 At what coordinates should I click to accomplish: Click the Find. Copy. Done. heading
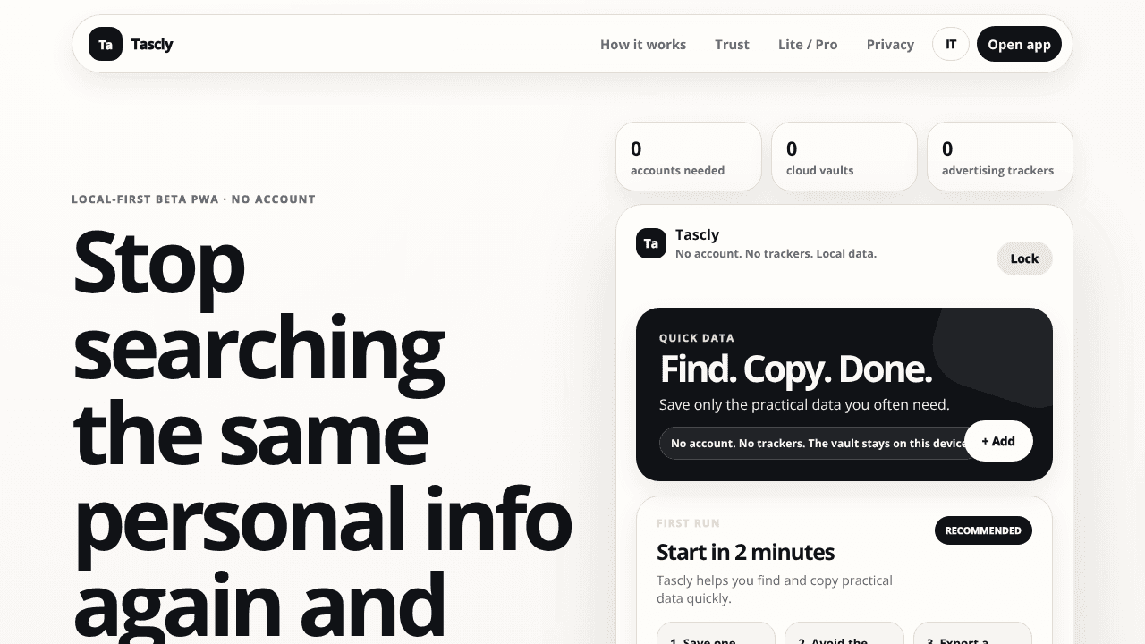click(796, 369)
